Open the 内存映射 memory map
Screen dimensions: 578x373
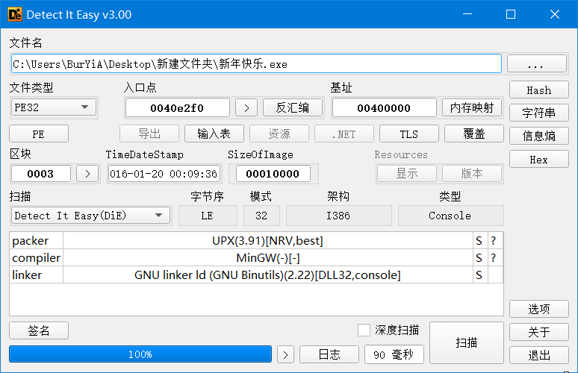click(472, 108)
